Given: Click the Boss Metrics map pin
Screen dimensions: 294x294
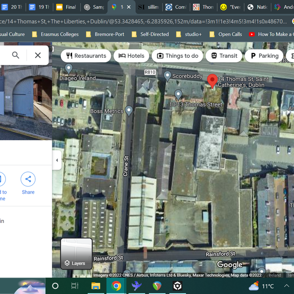Looking at the screenshot, I should (129, 111).
